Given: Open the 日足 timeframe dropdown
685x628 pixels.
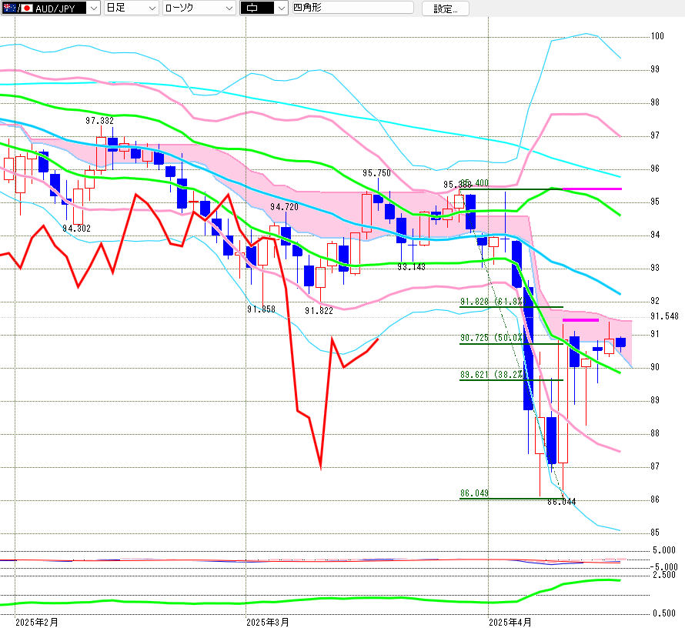Looking at the screenshot, I should pos(131,8).
